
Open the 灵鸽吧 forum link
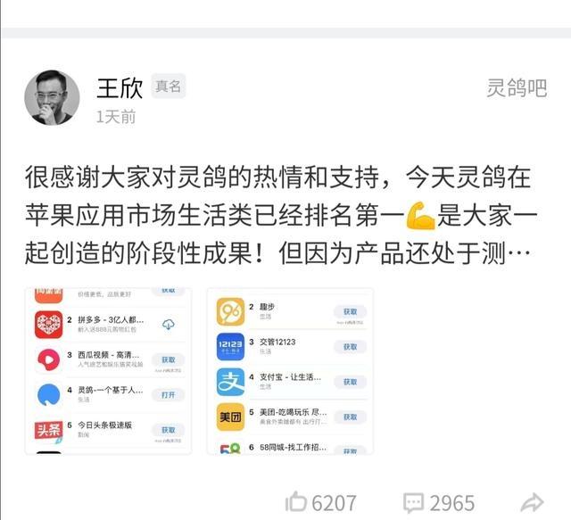click(x=517, y=87)
